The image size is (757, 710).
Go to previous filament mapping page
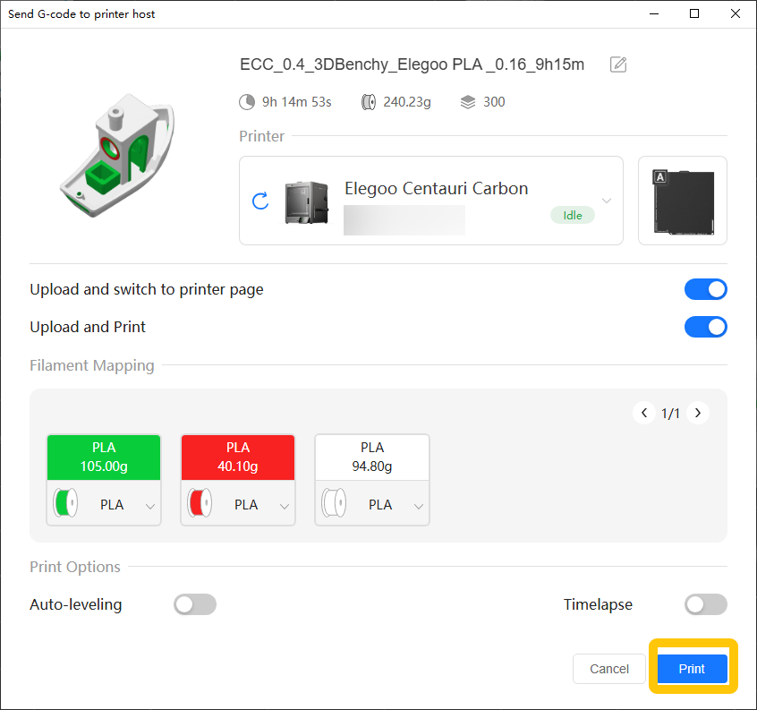pyautogui.click(x=644, y=413)
